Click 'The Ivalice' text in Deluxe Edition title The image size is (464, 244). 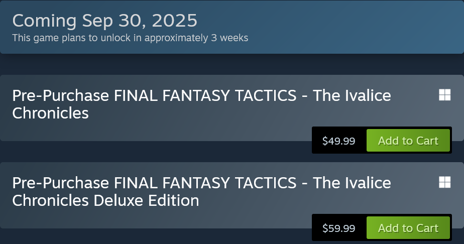point(352,183)
